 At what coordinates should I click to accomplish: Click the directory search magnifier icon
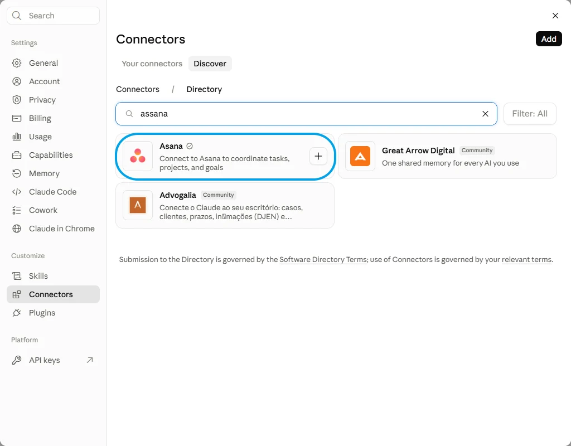pos(129,114)
